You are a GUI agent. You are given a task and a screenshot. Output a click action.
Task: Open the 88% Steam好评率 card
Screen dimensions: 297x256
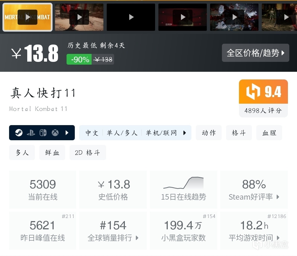click(254, 190)
